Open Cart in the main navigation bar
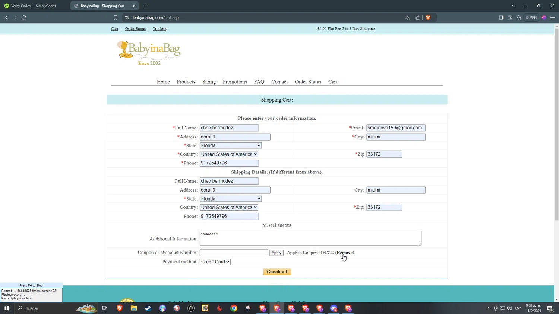Image resolution: width=559 pixels, height=314 pixels. point(333,82)
